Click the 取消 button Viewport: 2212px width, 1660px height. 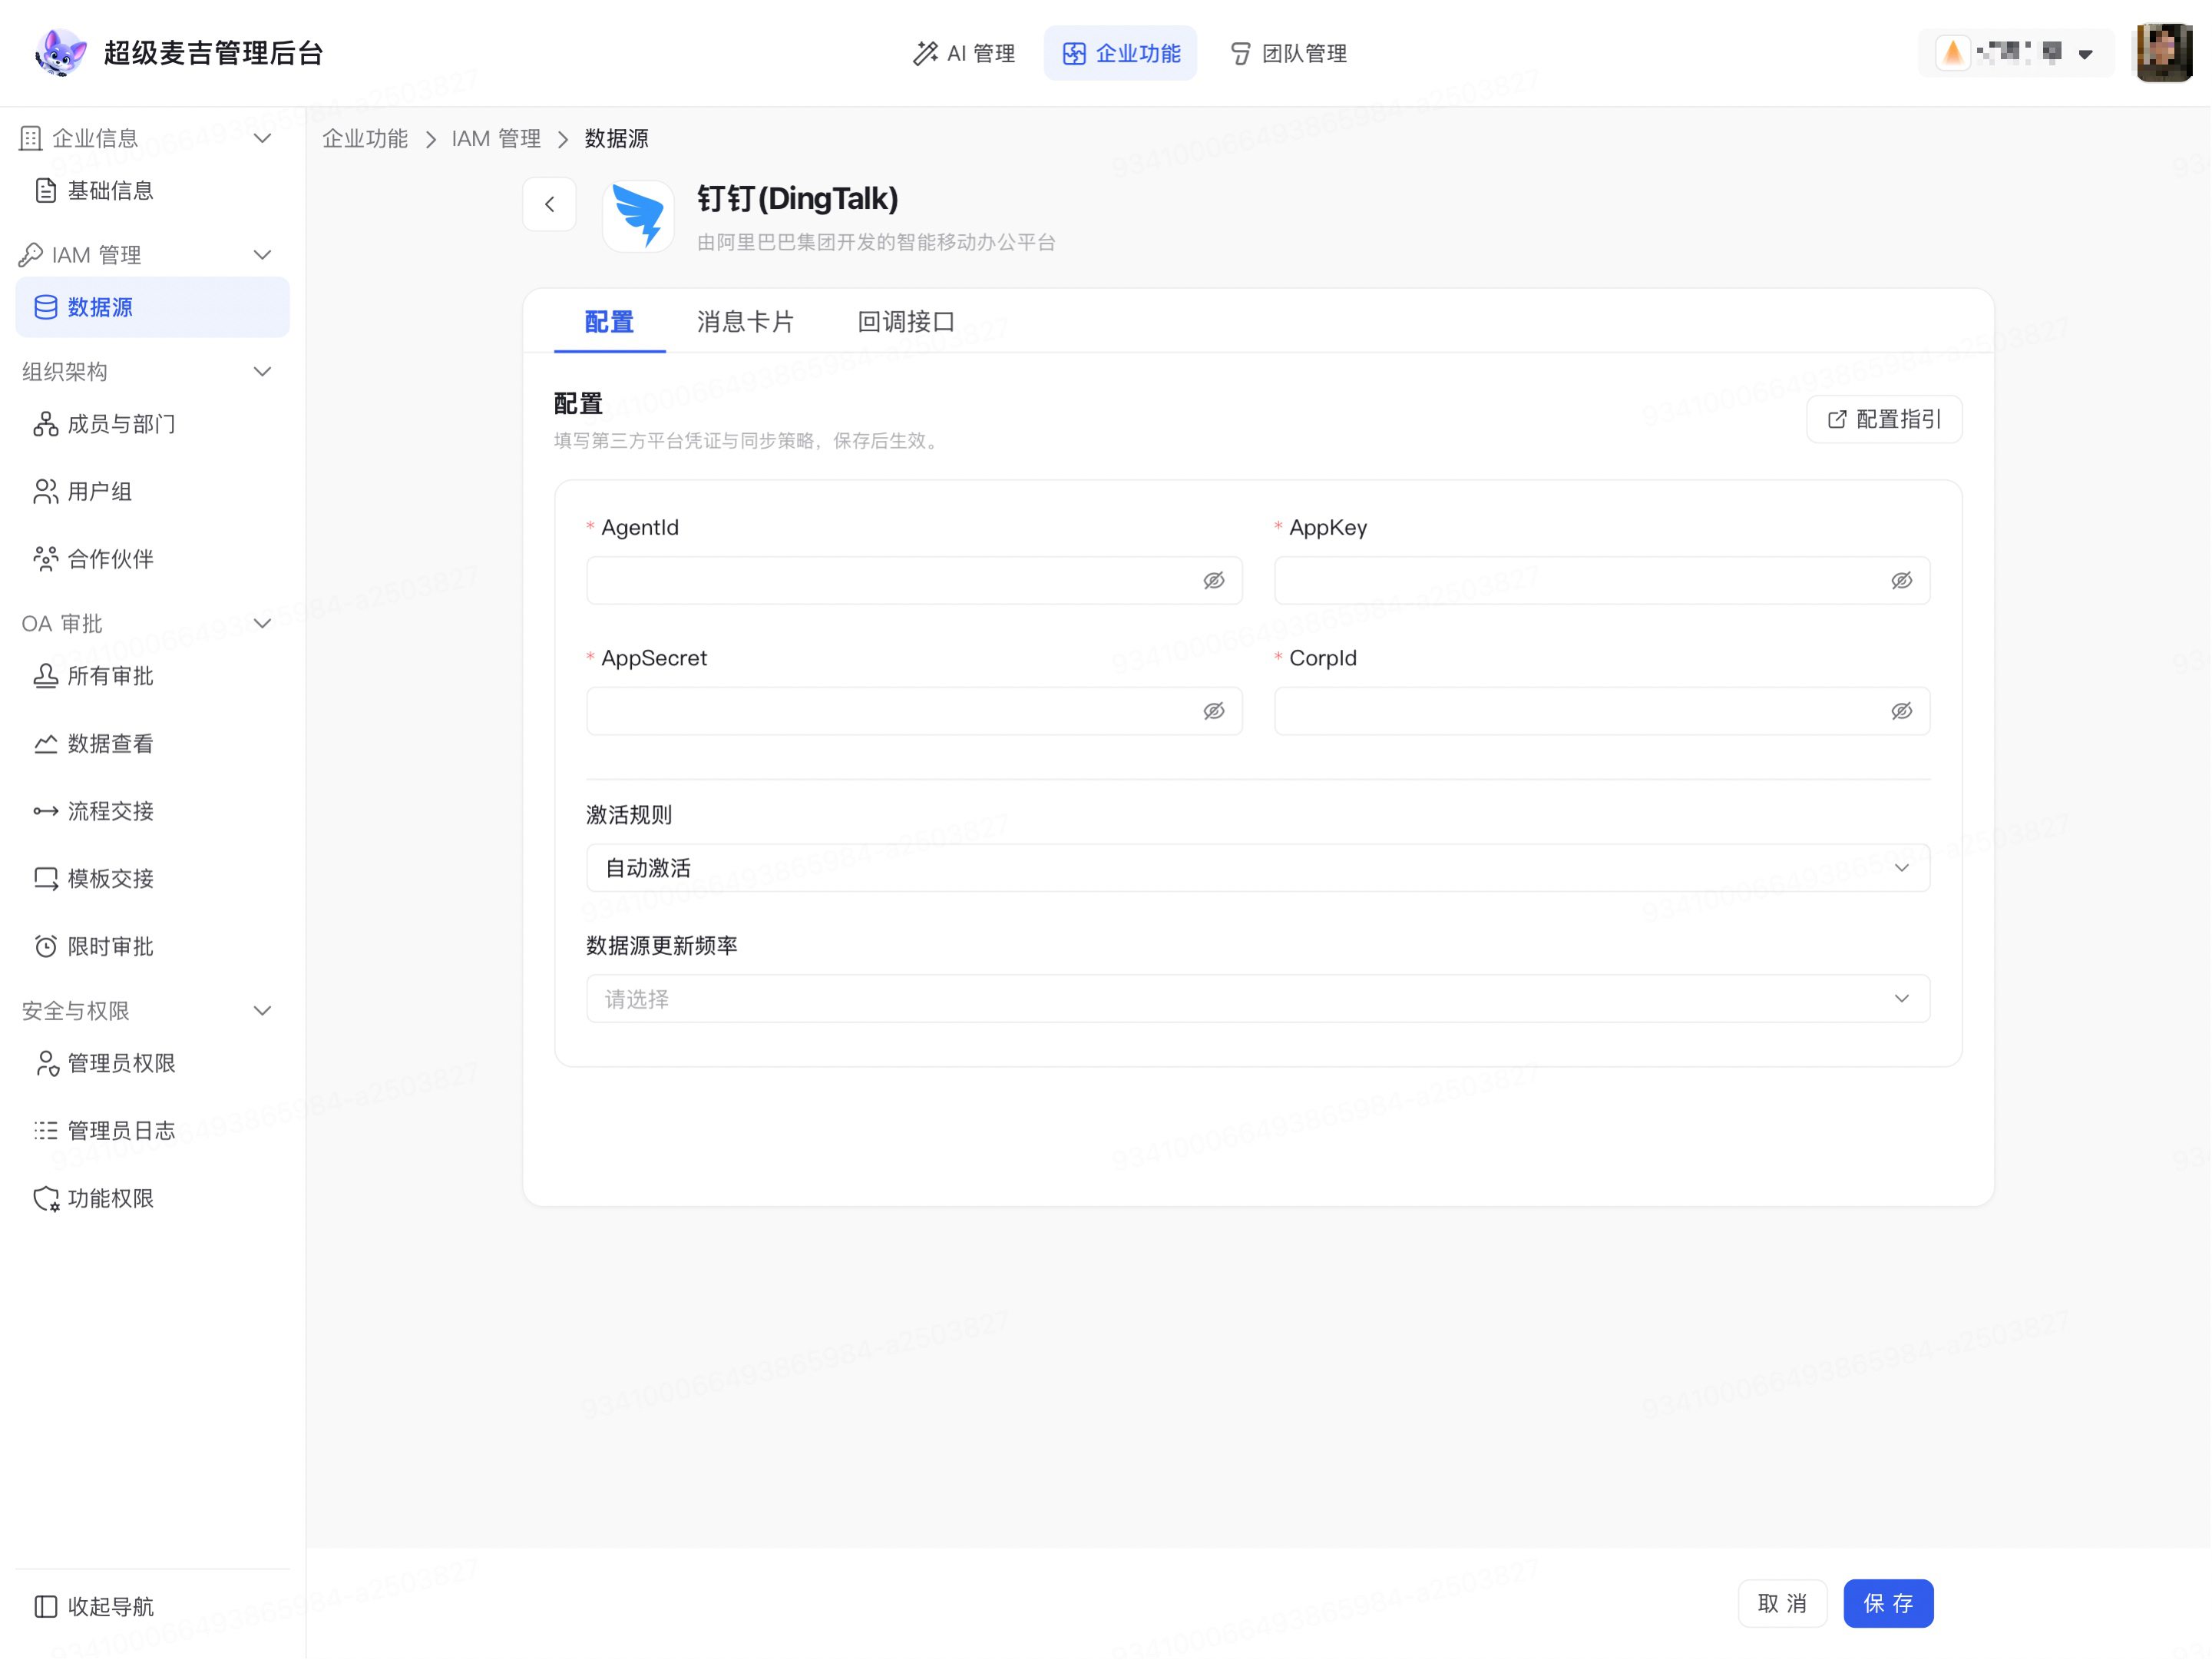(x=1783, y=1604)
